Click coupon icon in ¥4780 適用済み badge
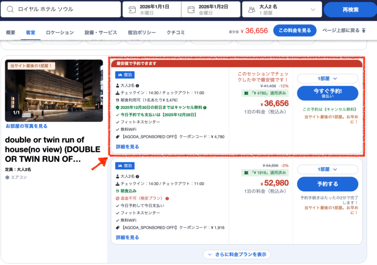 pos(246,93)
